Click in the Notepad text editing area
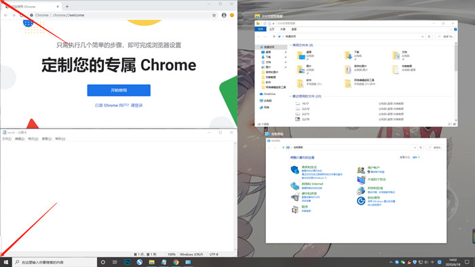The height and width of the screenshot is (267, 475). tap(117, 197)
